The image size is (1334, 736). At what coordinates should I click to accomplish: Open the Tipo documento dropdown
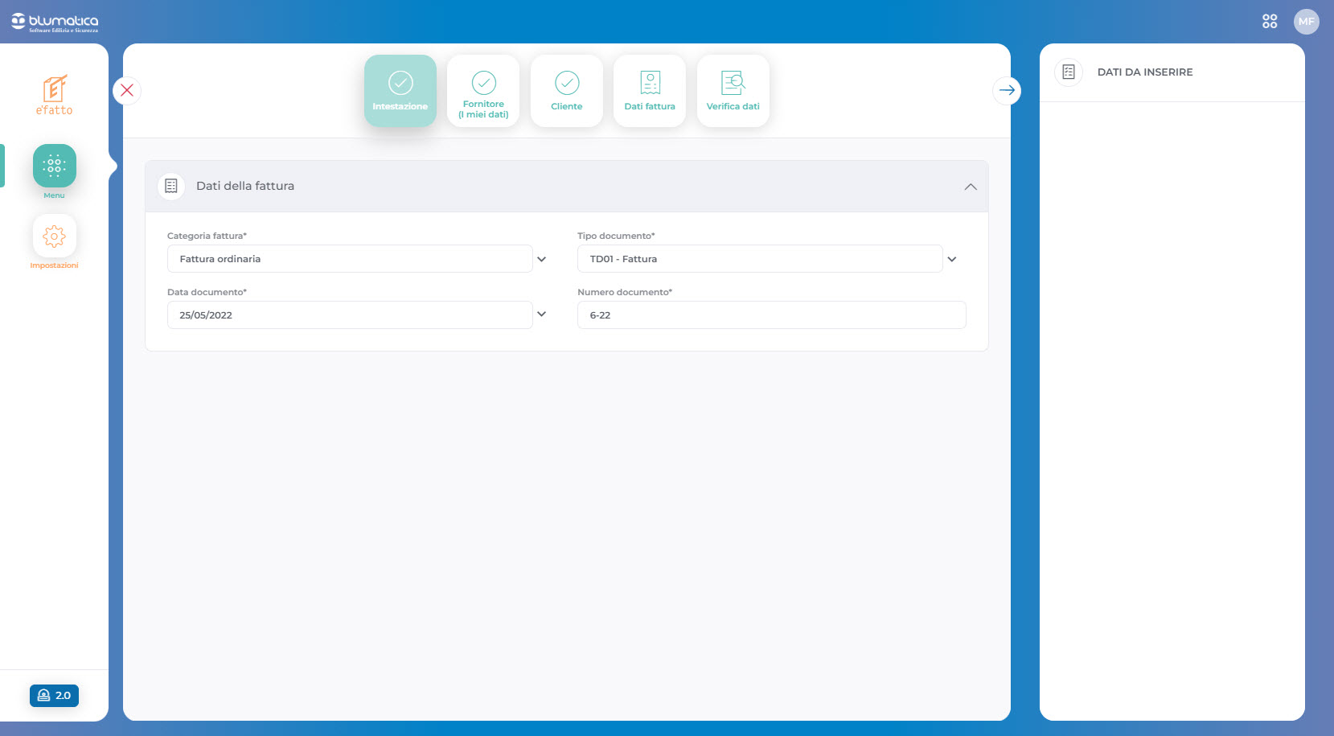[952, 259]
